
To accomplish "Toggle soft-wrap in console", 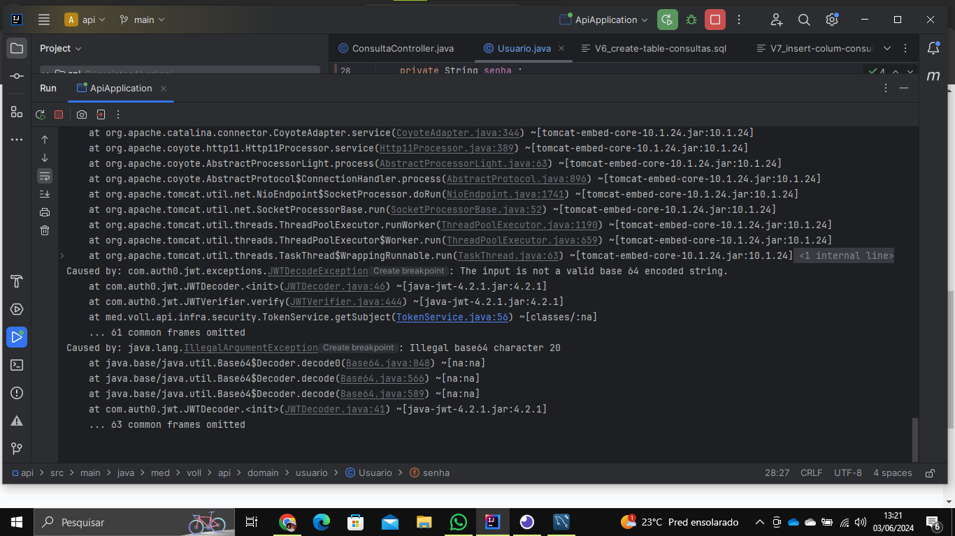I will pyautogui.click(x=45, y=176).
